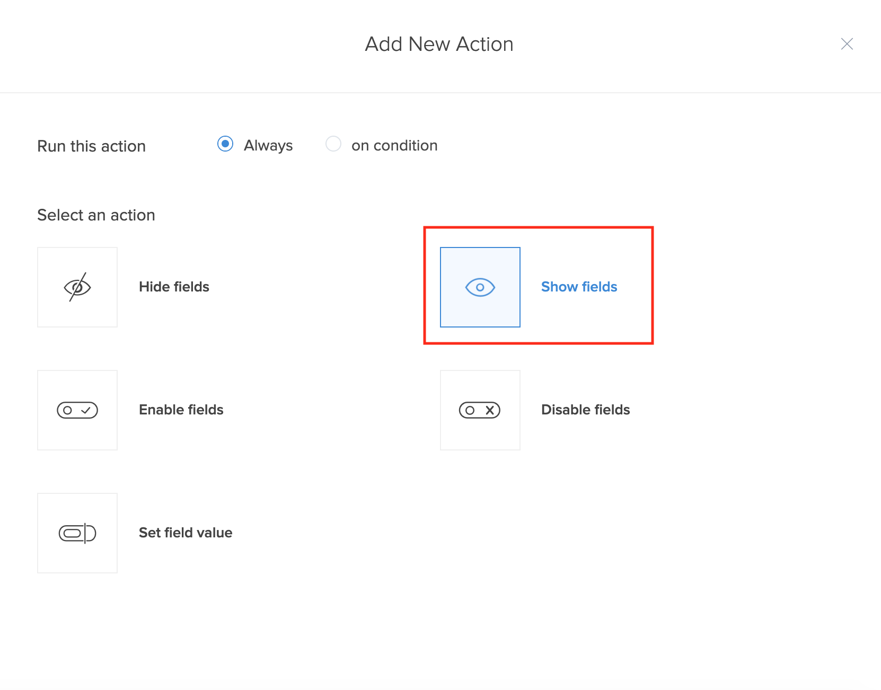Click the 'Select an action' heading
The height and width of the screenshot is (690, 881).
pos(96,215)
